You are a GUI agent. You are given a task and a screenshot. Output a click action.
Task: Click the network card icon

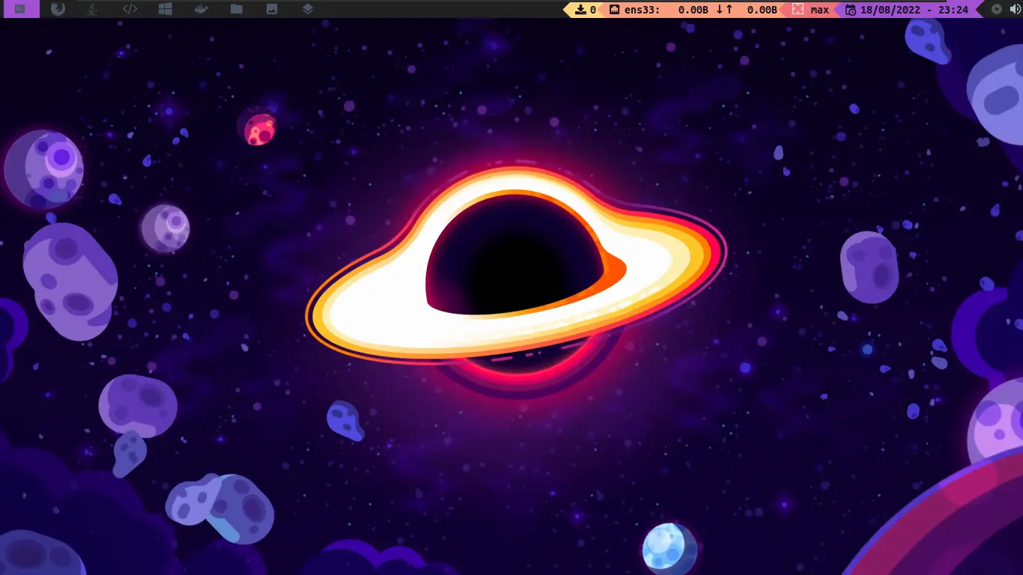click(614, 10)
